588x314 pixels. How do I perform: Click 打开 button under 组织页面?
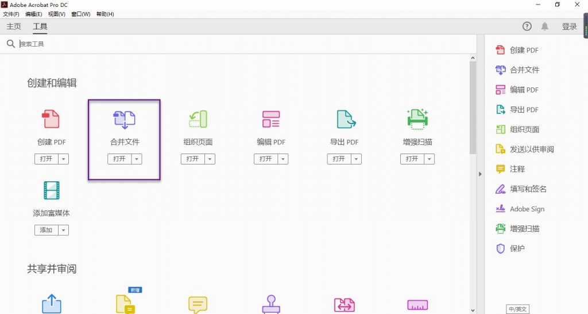193,159
